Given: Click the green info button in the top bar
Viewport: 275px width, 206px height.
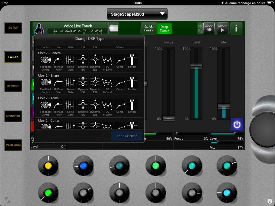Looking at the screenshot, I should [236, 28].
